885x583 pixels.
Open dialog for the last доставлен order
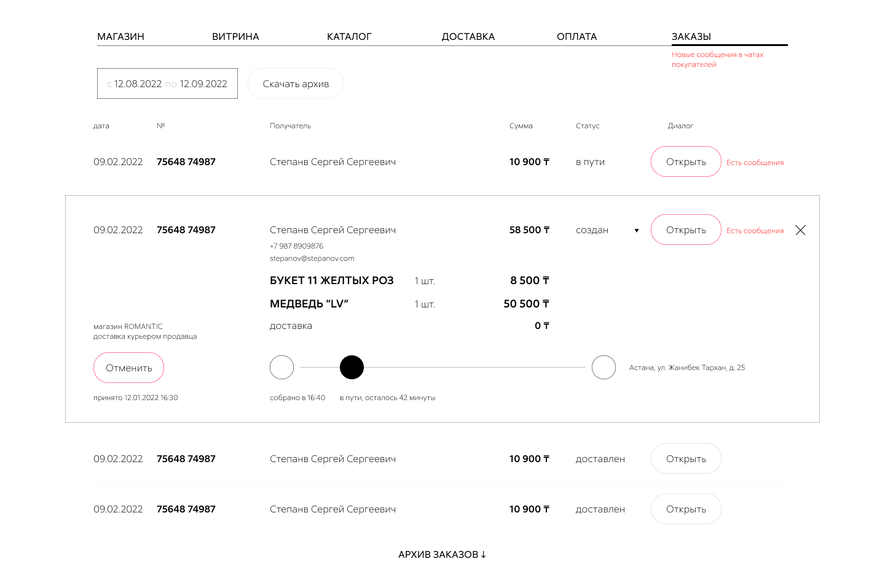(686, 509)
